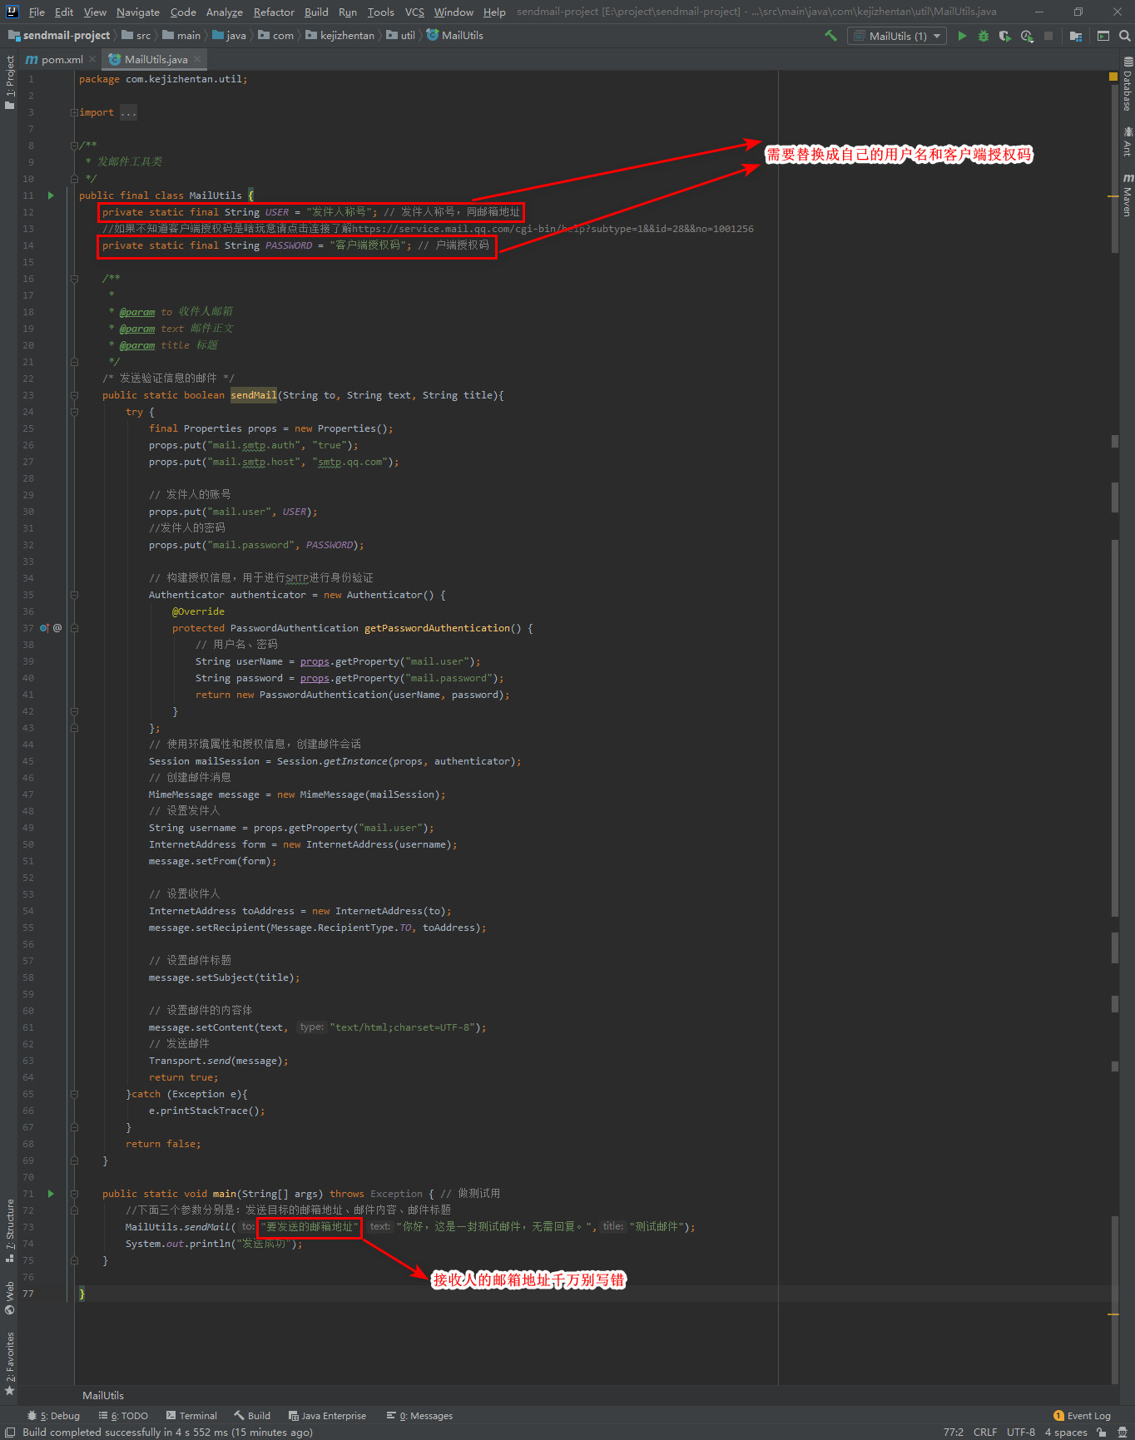Collapse getPasswordAuthentication method fold

click(x=74, y=628)
